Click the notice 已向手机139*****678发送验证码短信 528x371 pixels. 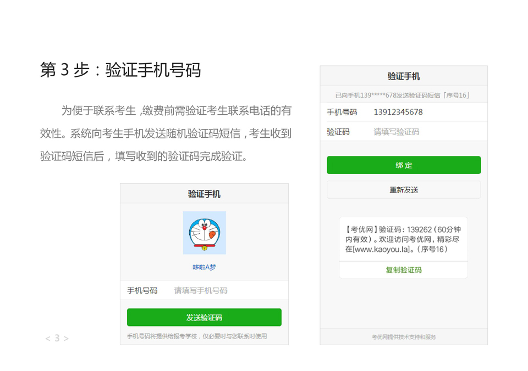pyautogui.click(x=403, y=95)
